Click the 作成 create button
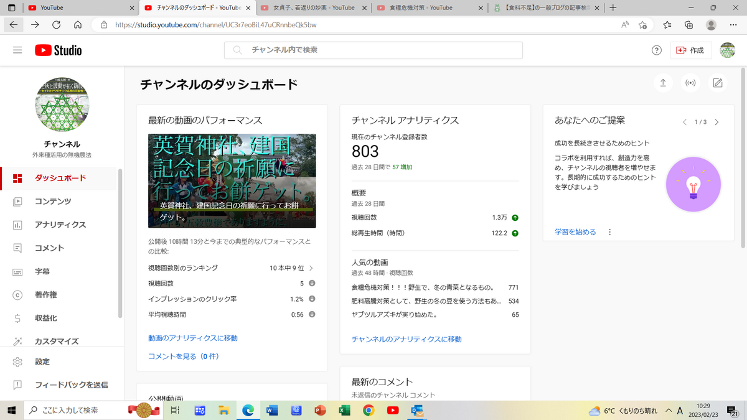Viewport: 747px width, 420px height. coord(691,50)
